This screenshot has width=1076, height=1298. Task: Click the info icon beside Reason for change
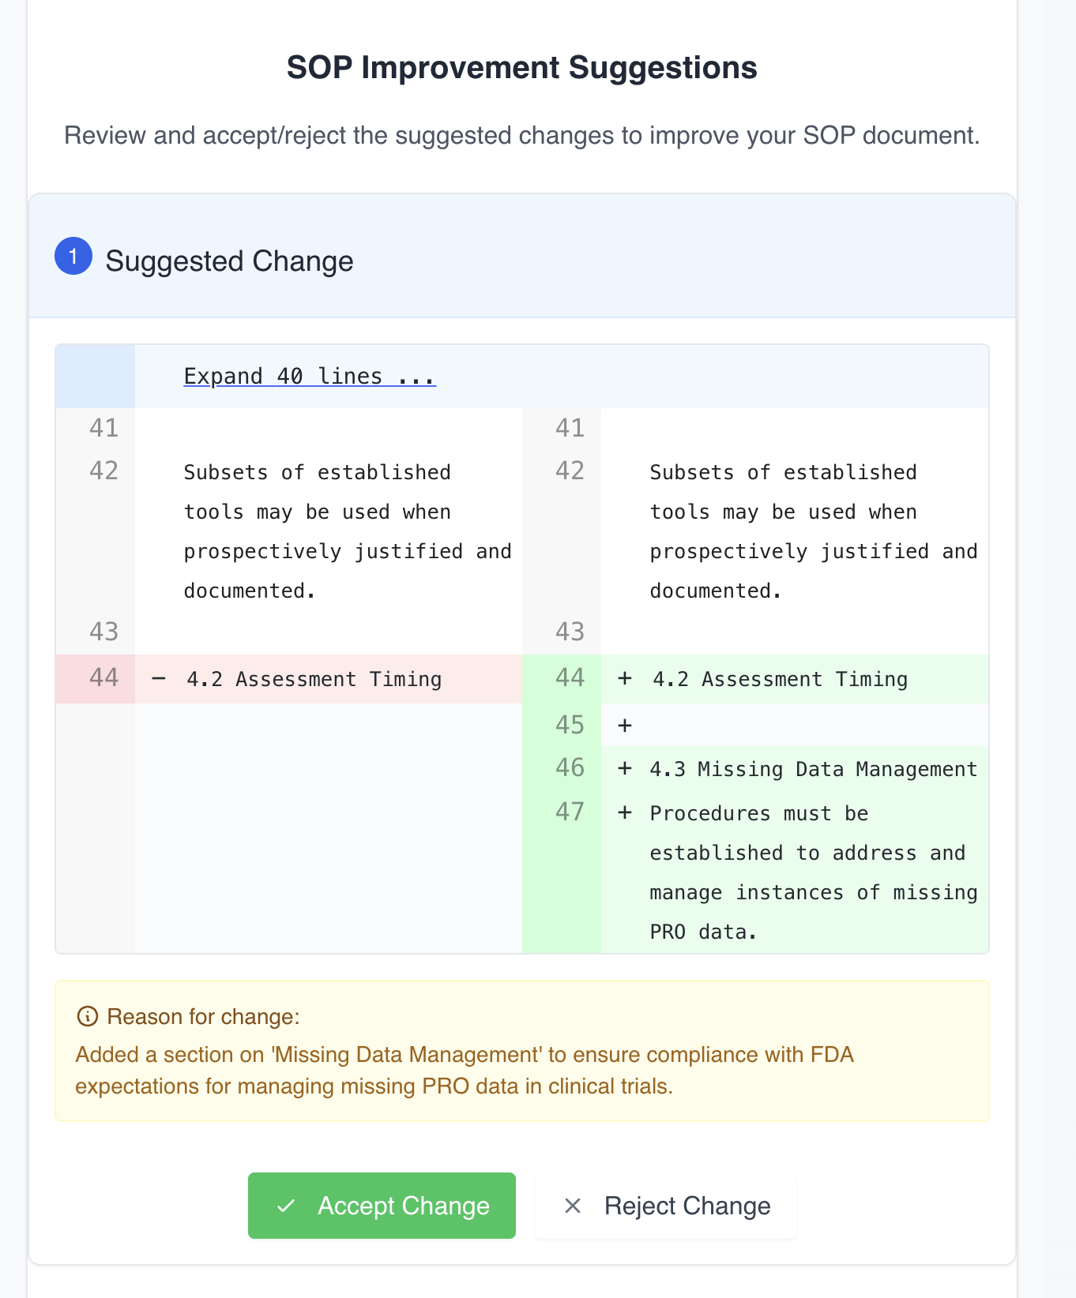pos(87,1016)
